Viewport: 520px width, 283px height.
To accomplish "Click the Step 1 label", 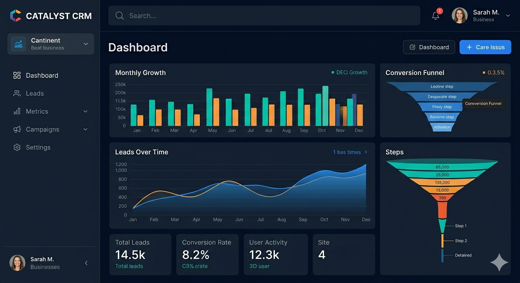I will click(x=461, y=226).
